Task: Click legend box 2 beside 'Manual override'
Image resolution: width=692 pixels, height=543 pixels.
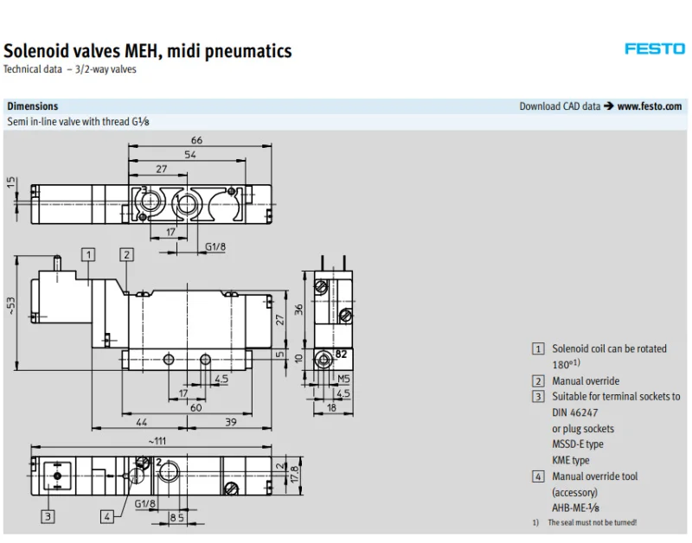Action: [x=538, y=381]
